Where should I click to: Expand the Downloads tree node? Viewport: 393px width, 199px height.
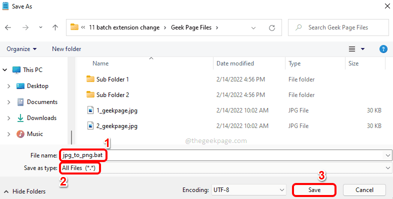pos(9,118)
